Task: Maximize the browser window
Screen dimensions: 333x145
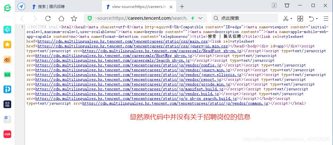Action: [313, 5]
